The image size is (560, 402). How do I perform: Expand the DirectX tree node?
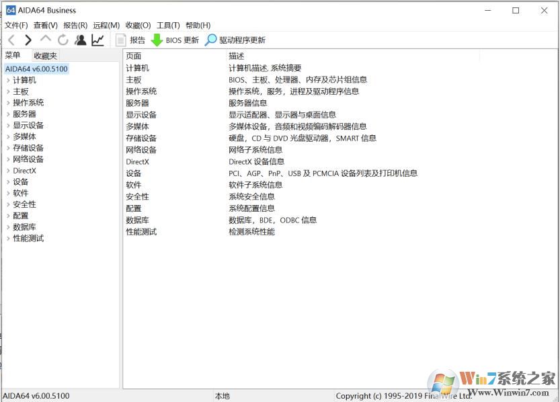pos(8,171)
